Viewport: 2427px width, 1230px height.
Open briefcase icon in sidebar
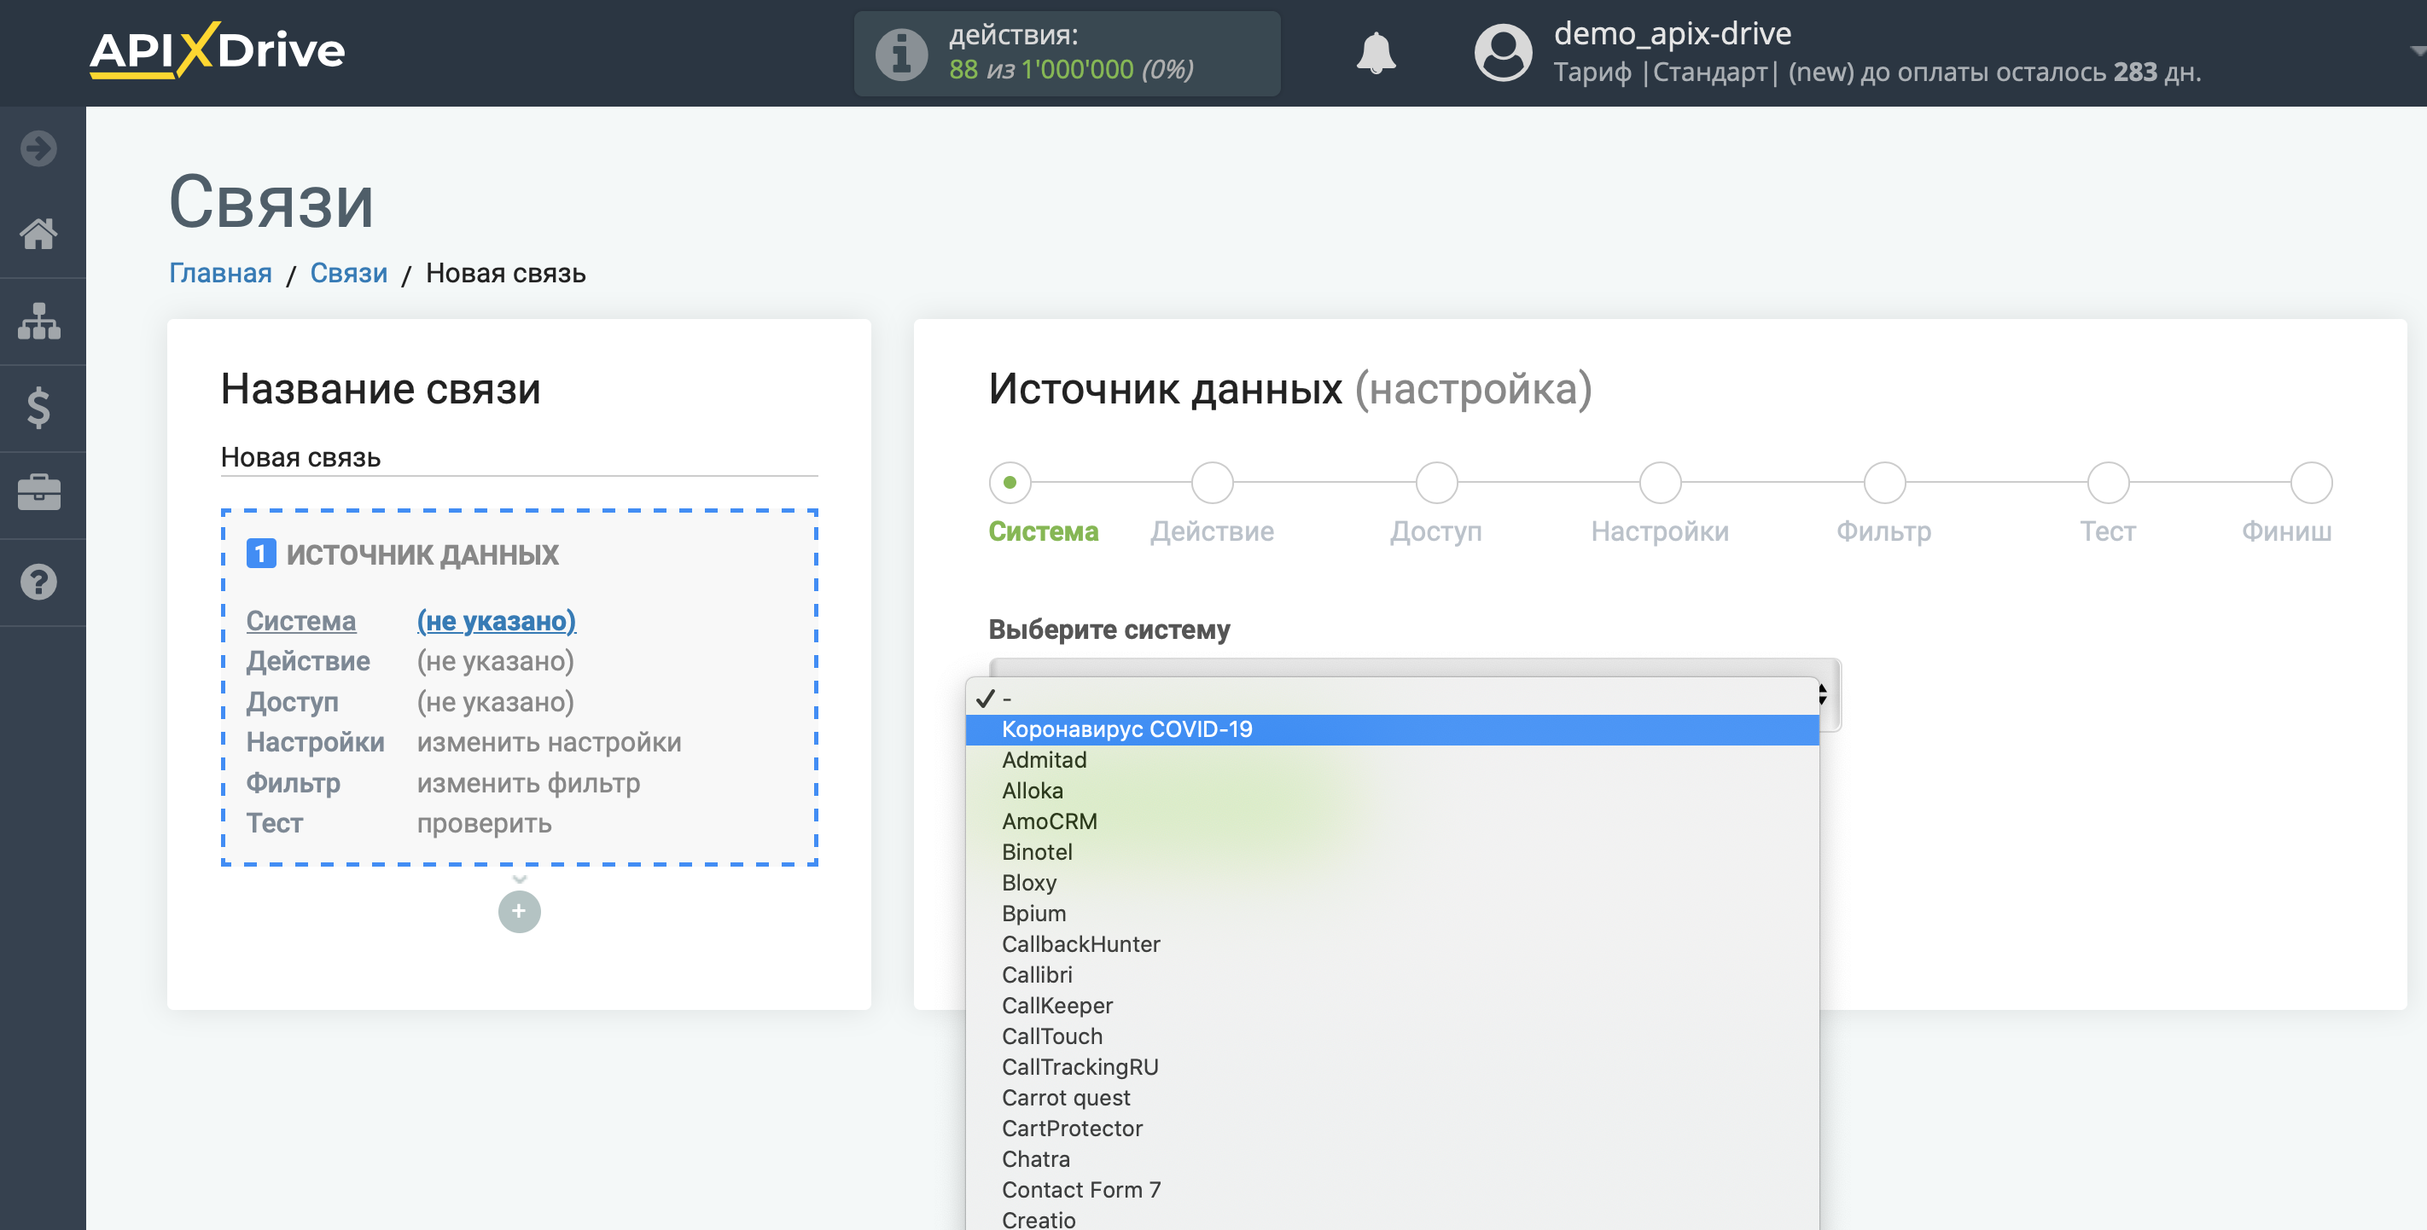pos(38,492)
